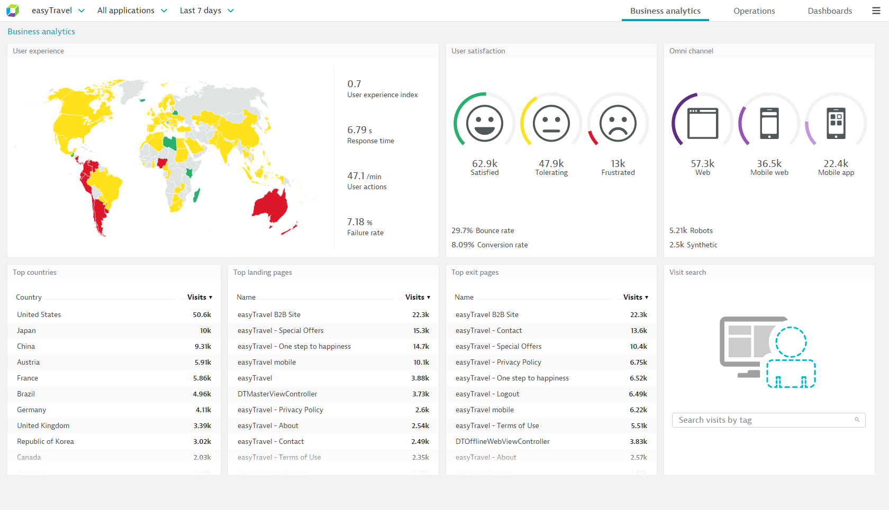The width and height of the screenshot is (889, 510).
Task: Click the 47.1 /min User actions metric
Action: (367, 180)
